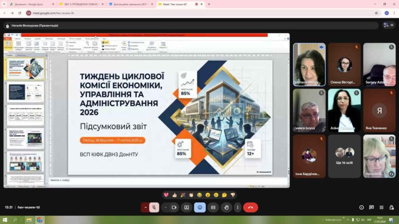Send the heart reaction emoji
Image resolution: width=399 pixels, height=224 pixels.
point(166,195)
